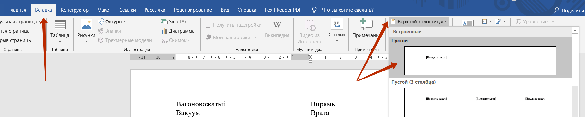Viewport: 585px width, 117px height.
Task: Open the Главная ribbon tab
Action: point(17,10)
